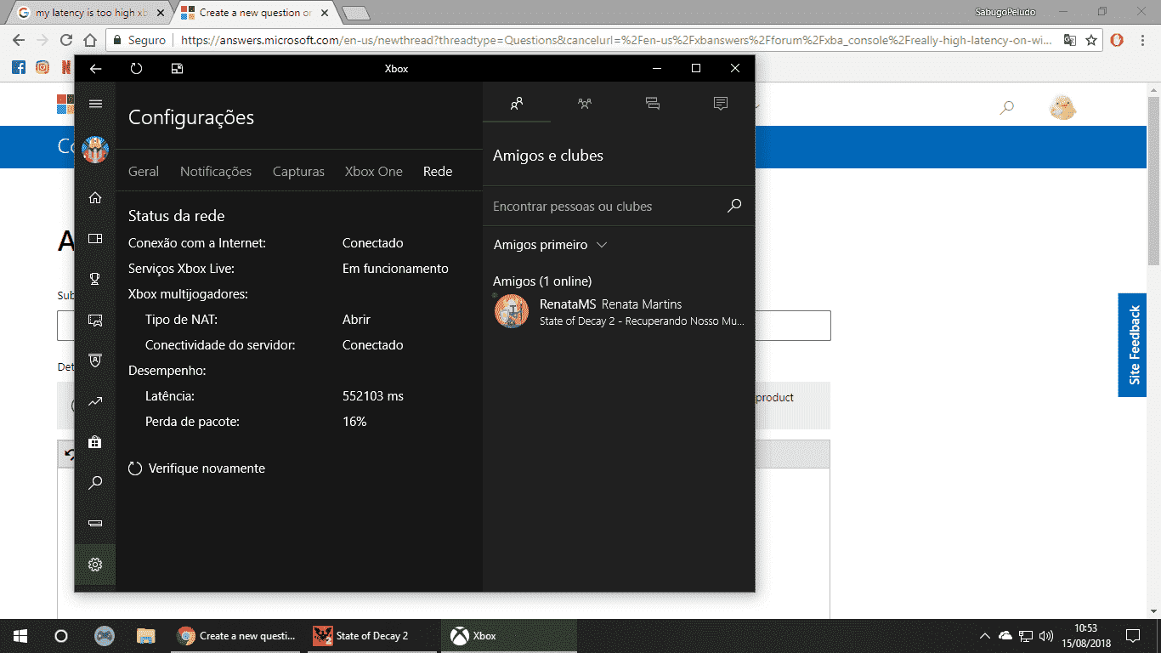The image size is (1161, 653).
Task: Click the Chrome translate icon in address bar
Action: point(1069,40)
